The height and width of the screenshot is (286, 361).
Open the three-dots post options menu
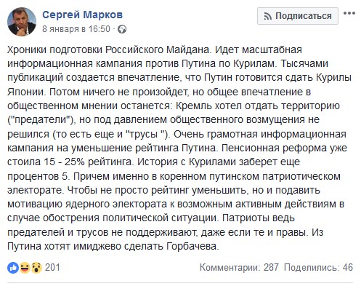pyautogui.click(x=349, y=14)
